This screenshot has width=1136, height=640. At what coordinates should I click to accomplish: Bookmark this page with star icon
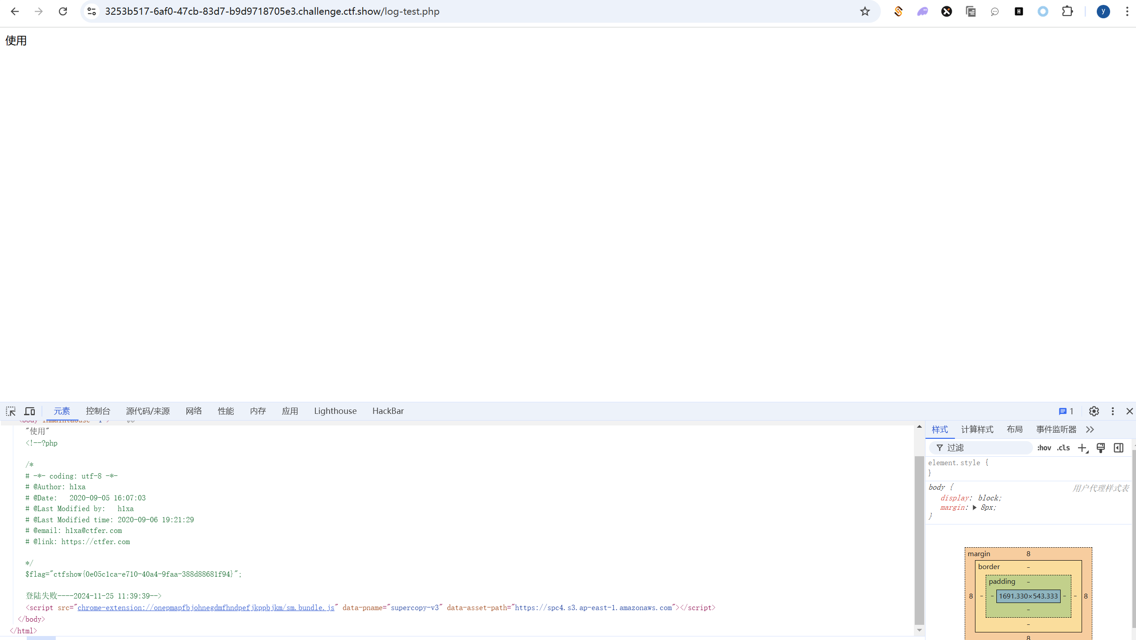(865, 12)
